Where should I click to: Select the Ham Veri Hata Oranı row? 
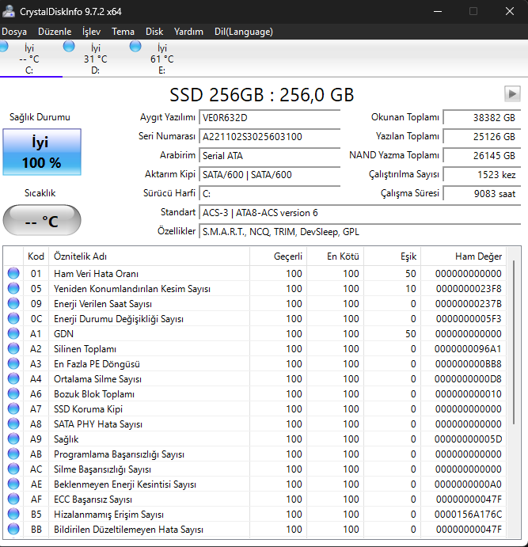coord(255,274)
